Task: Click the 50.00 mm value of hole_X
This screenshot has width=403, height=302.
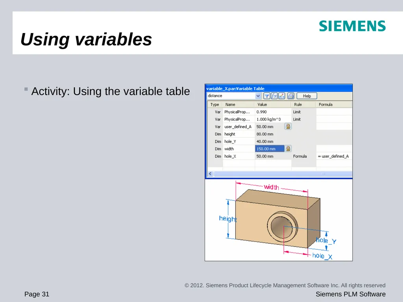Action: coord(273,156)
